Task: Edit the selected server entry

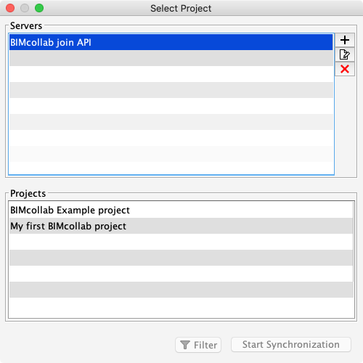Action: [345, 54]
